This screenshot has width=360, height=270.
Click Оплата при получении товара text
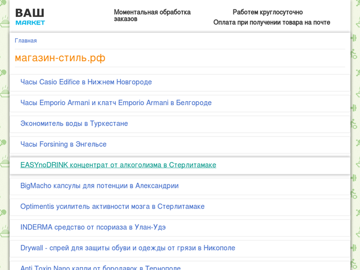pyautogui.click(x=272, y=22)
